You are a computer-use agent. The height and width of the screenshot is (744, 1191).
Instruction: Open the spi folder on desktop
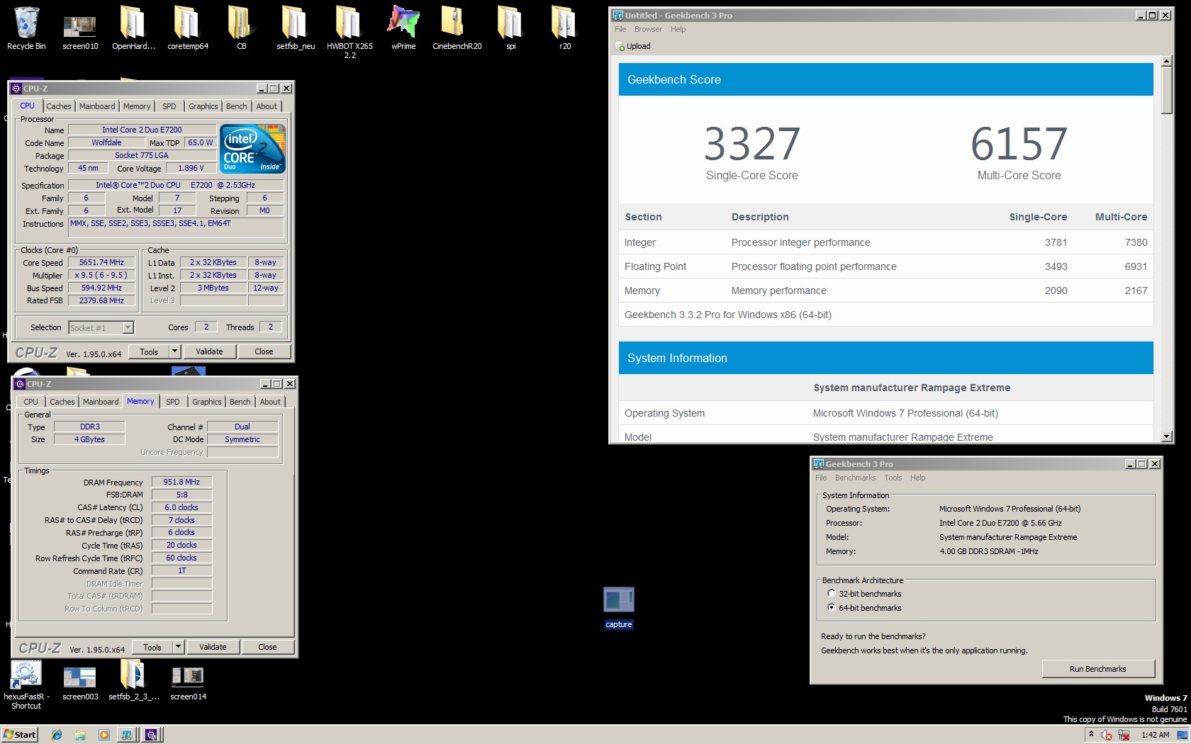click(x=510, y=28)
